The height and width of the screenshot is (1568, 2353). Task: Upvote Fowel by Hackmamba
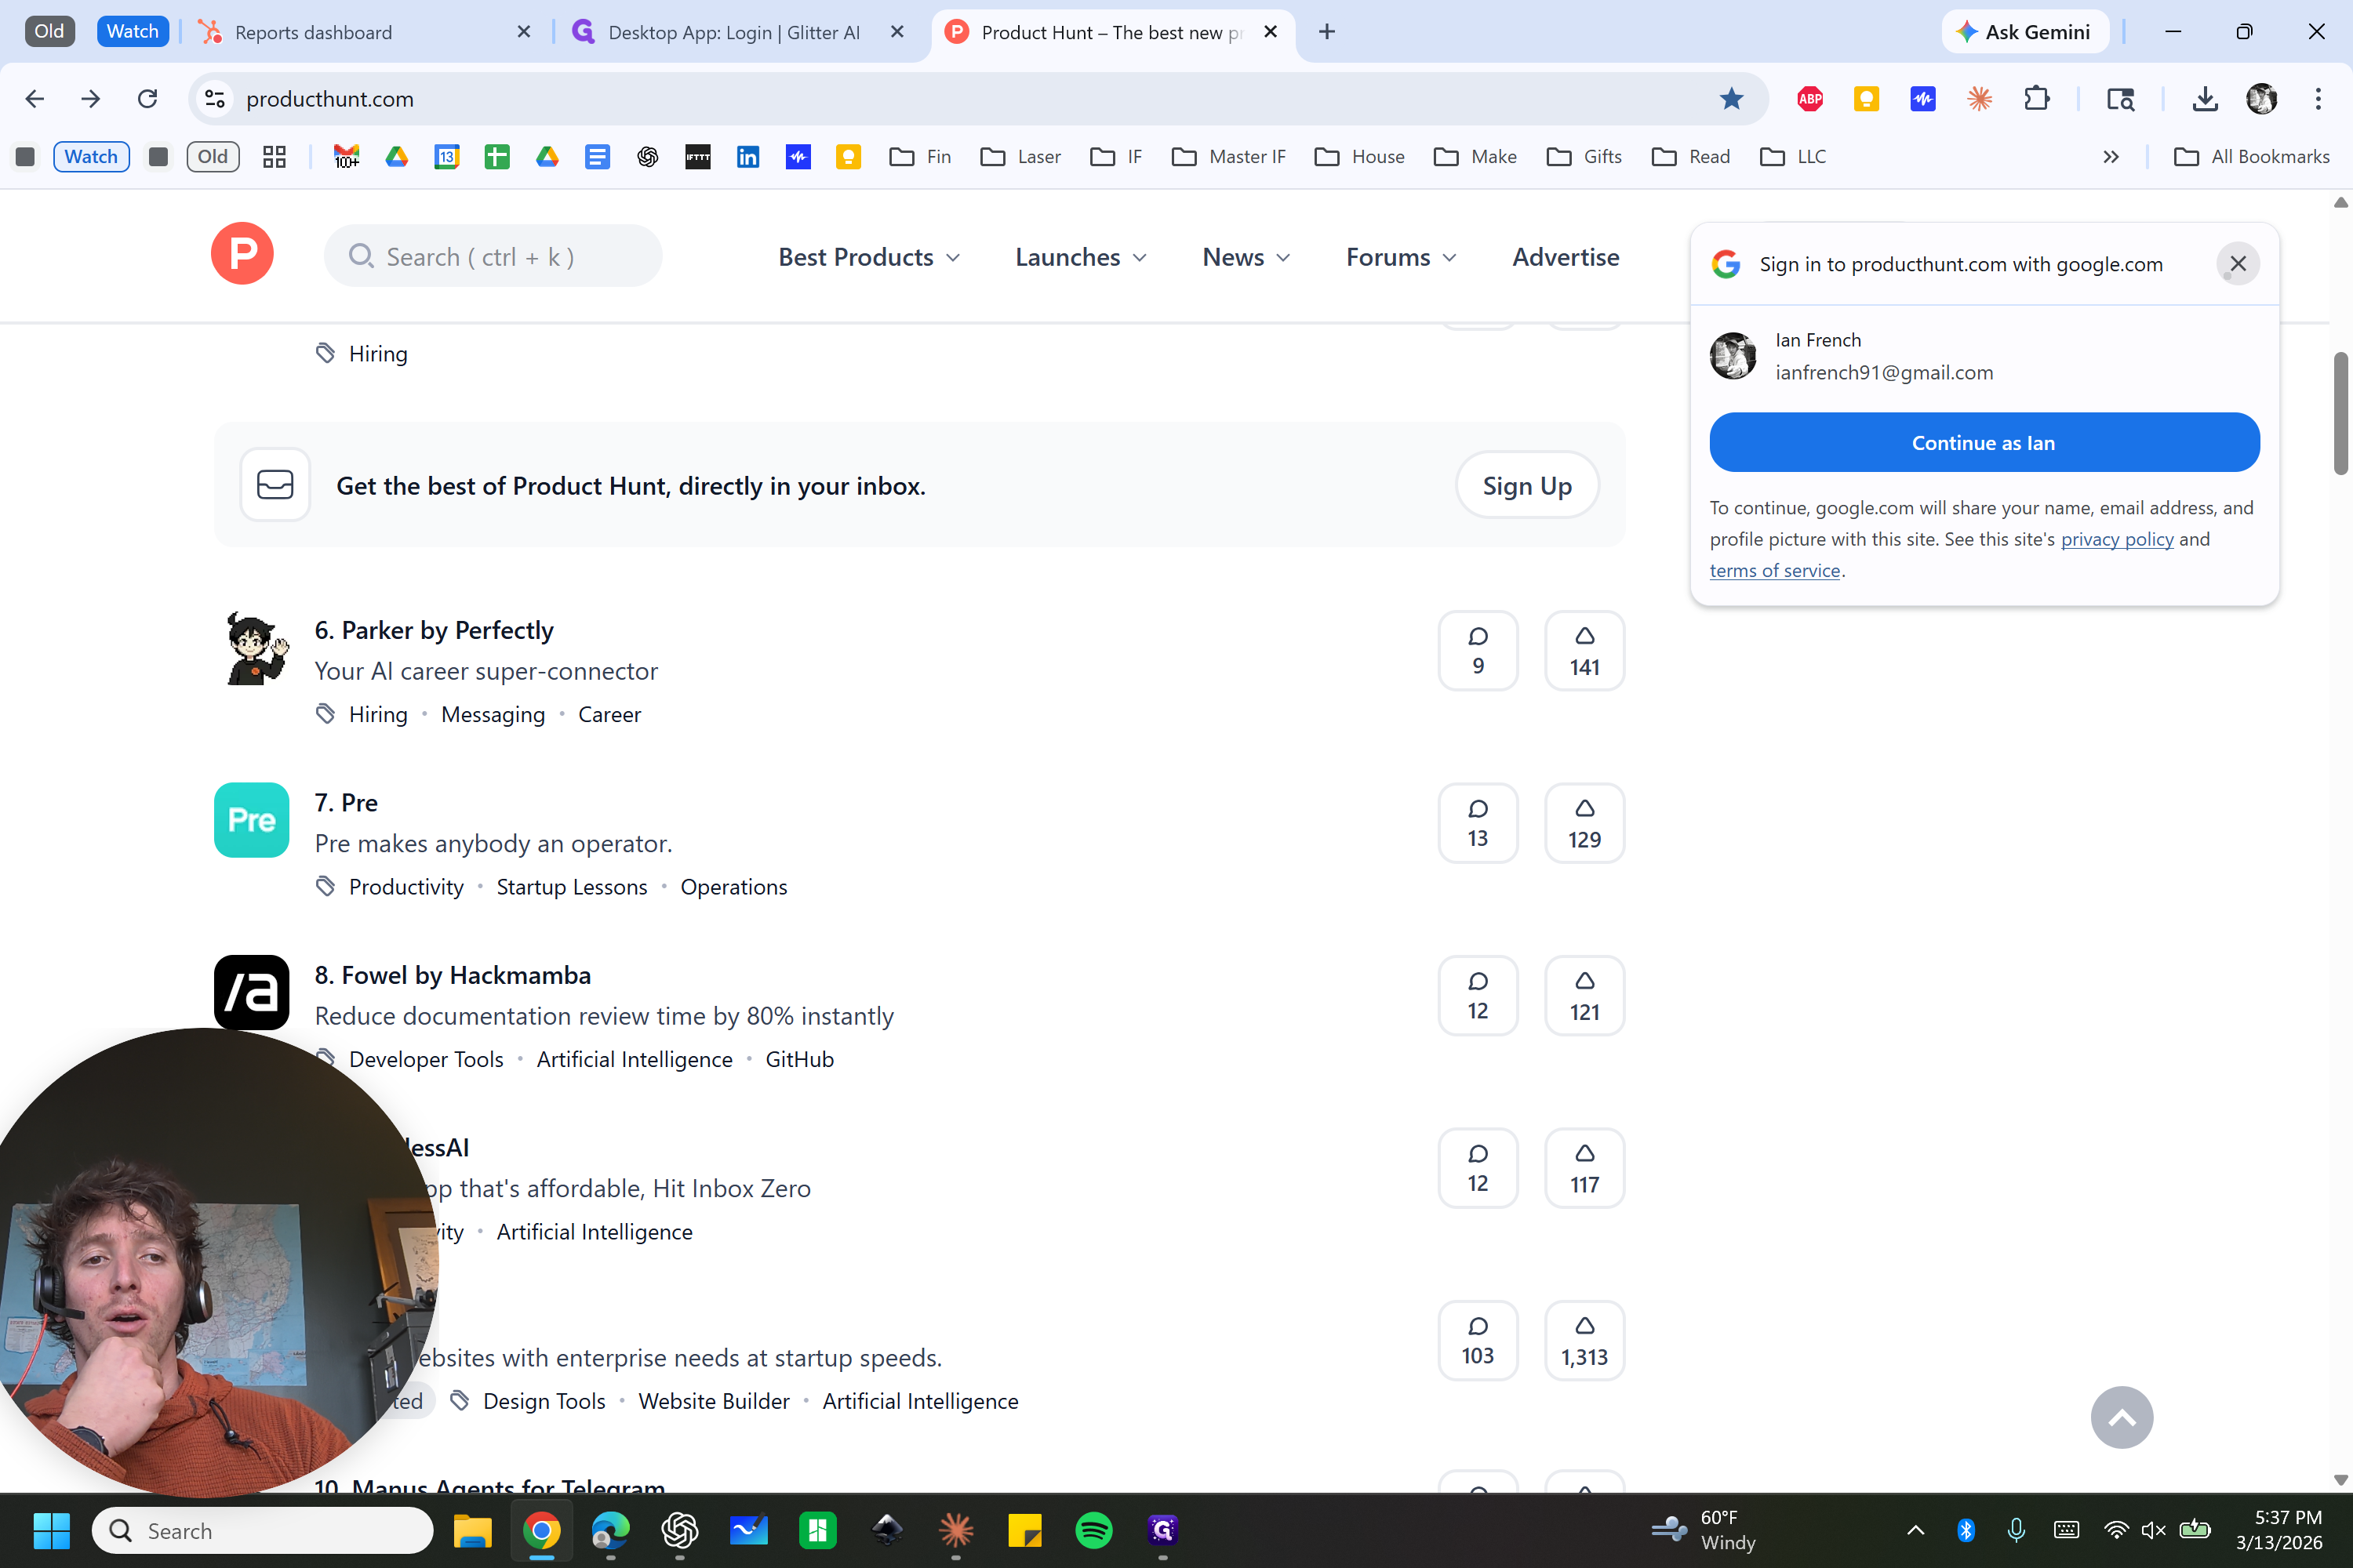[x=1584, y=996]
